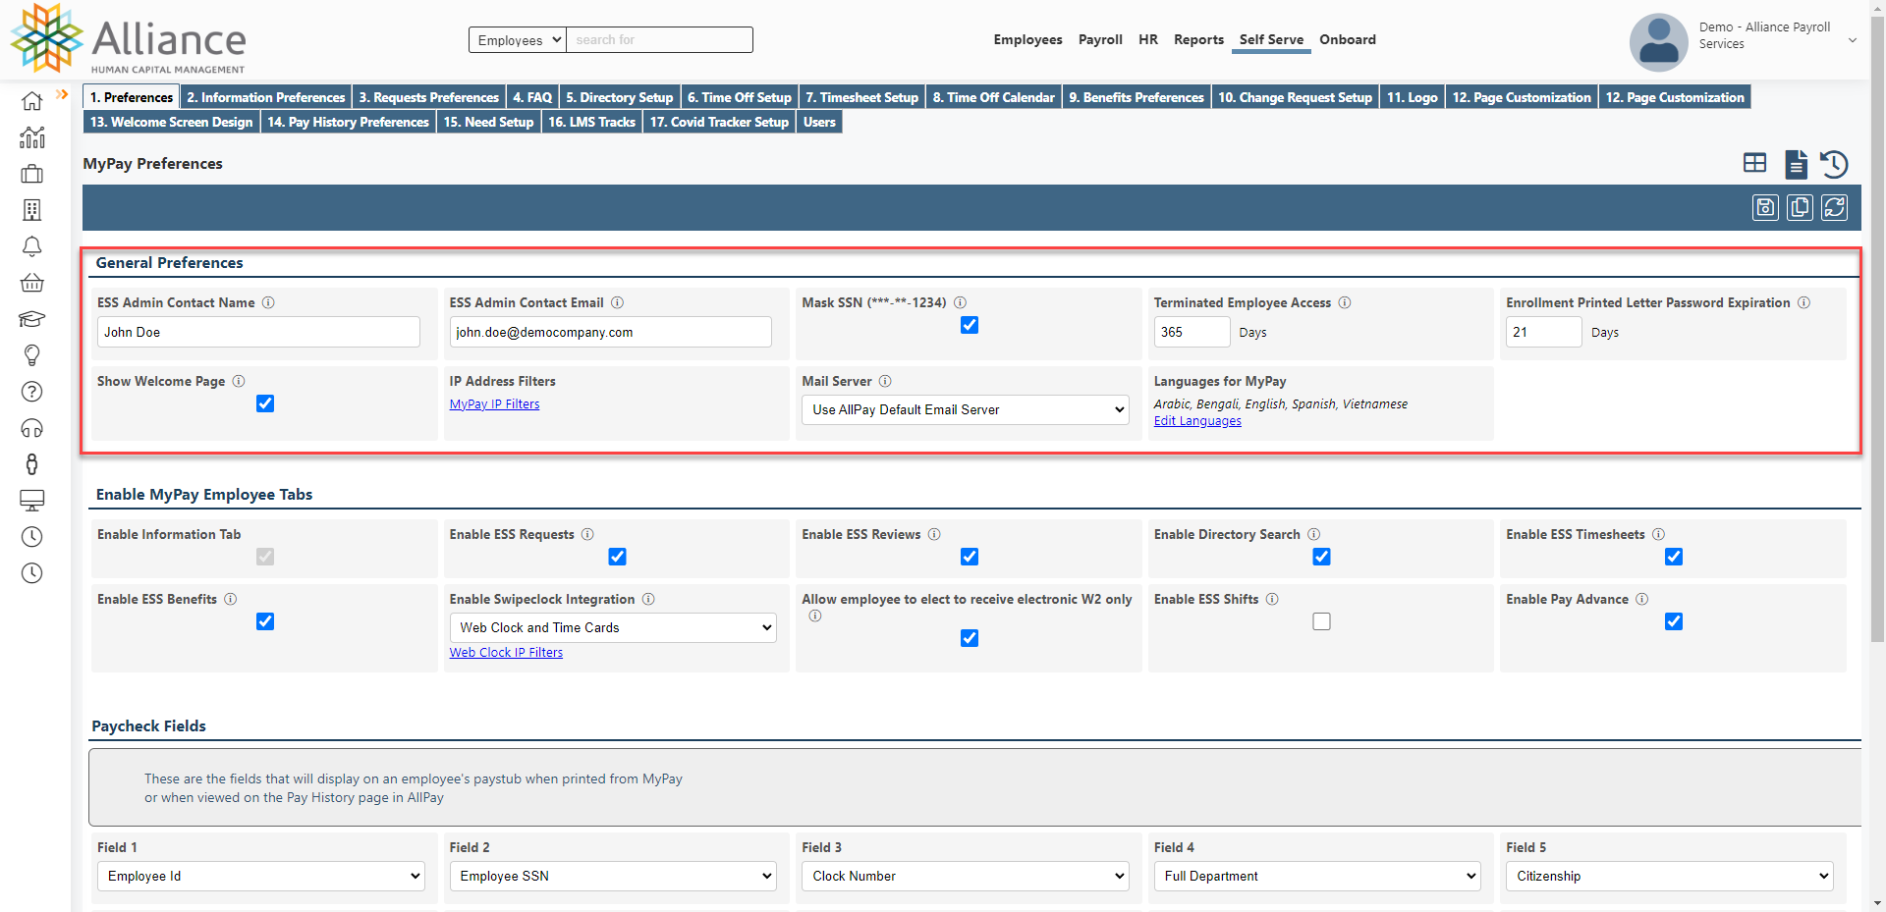This screenshot has height=912, width=1886.
Task: Switch to 6. Time Off Setup tab
Action: click(740, 97)
